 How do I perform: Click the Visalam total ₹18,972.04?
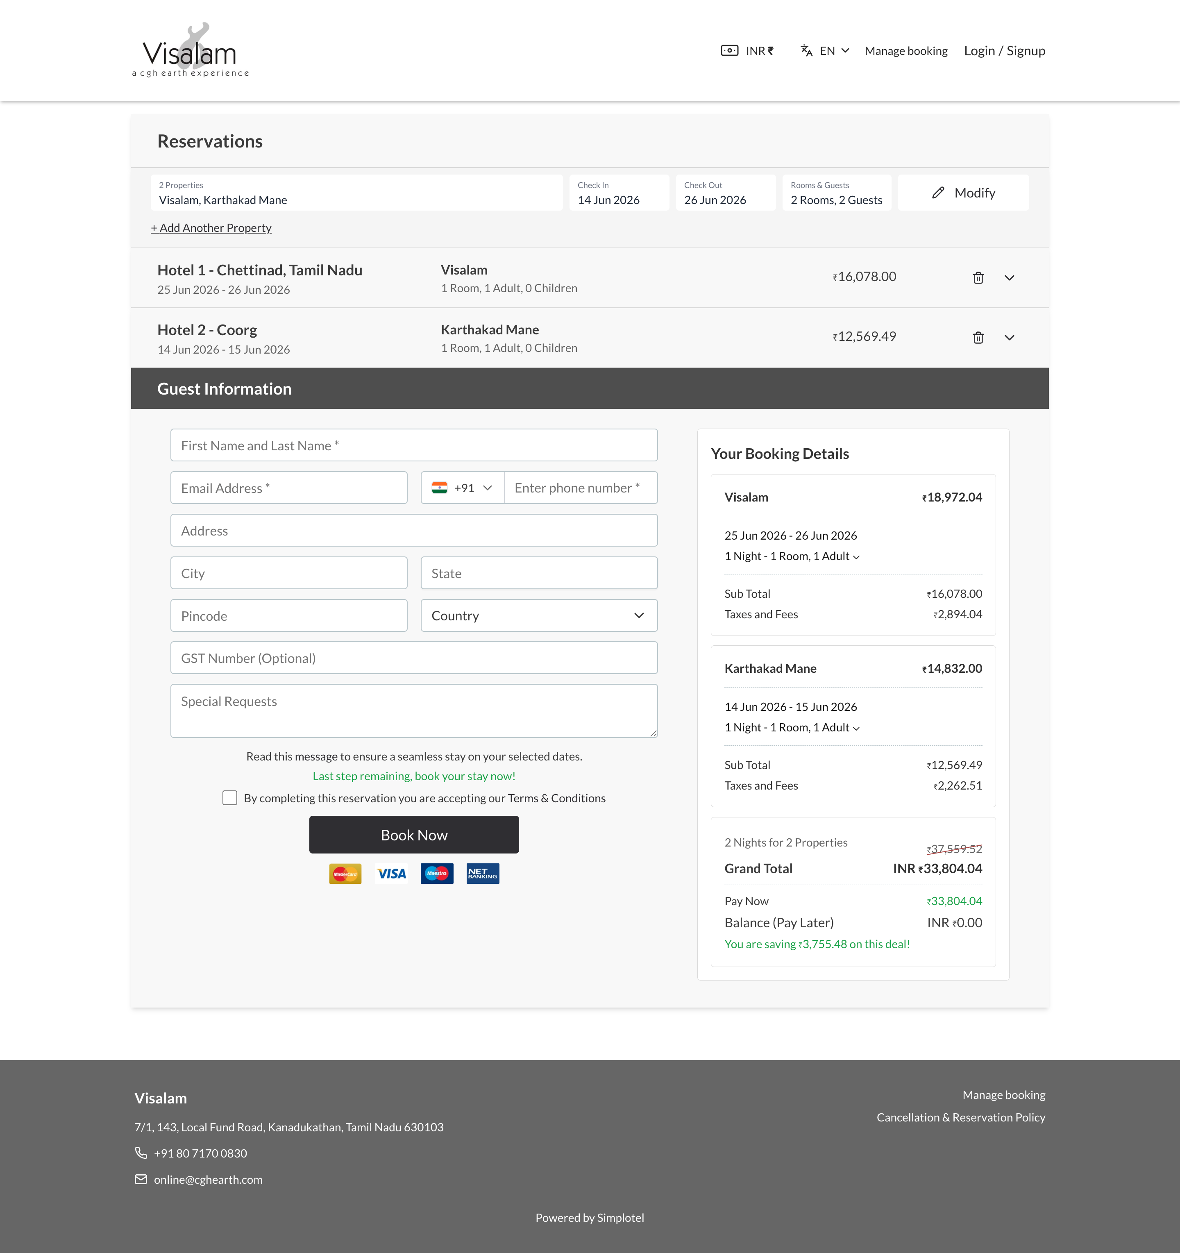[x=952, y=497]
